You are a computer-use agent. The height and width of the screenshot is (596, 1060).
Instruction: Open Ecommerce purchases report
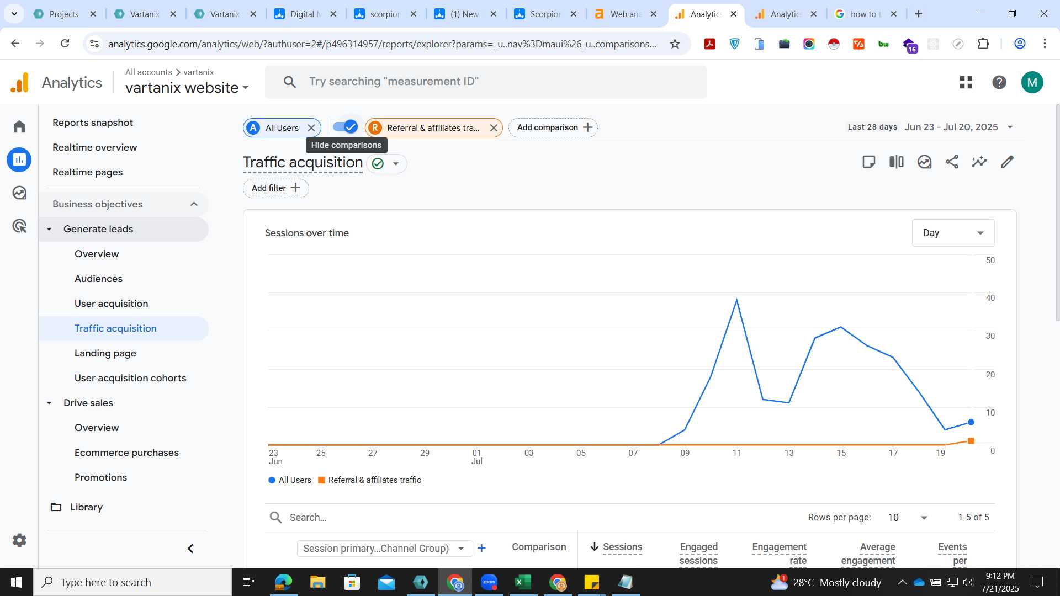pyautogui.click(x=126, y=453)
